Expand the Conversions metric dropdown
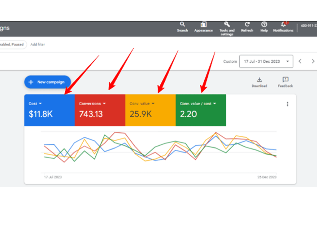Image resolution: width=317 pixels, height=238 pixels. click(104, 104)
